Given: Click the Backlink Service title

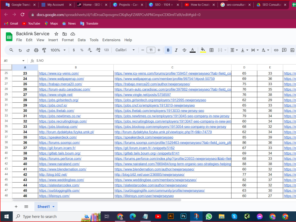Looking at the screenshot, I should click(33, 34).
